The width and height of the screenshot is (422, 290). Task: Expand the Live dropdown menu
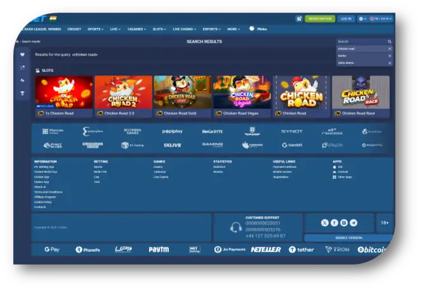(115, 29)
